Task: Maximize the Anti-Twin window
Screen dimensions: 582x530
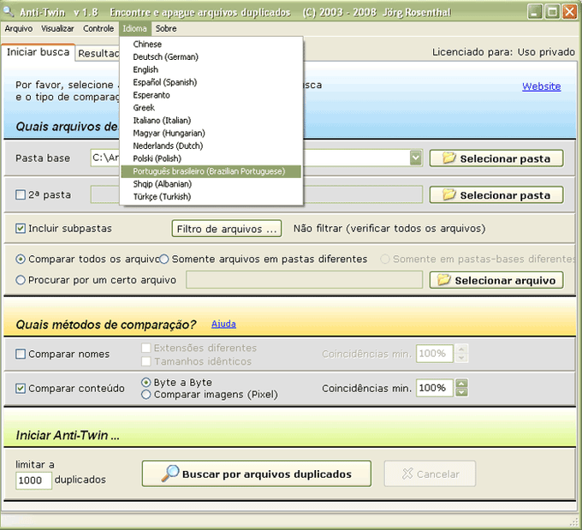Action: [552, 12]
